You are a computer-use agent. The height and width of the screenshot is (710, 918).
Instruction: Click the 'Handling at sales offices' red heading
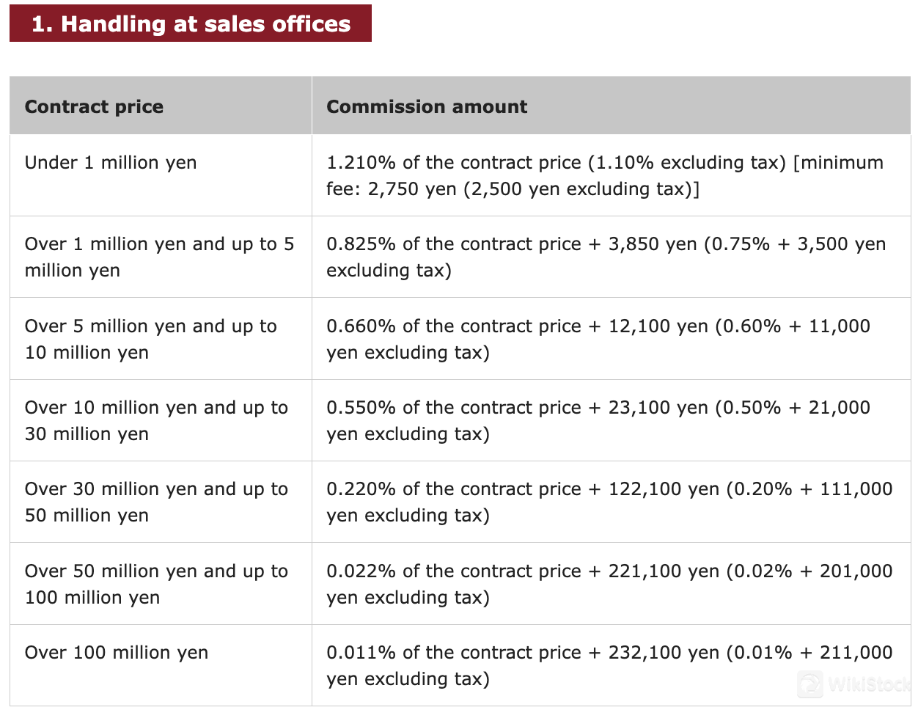(191, 23)
